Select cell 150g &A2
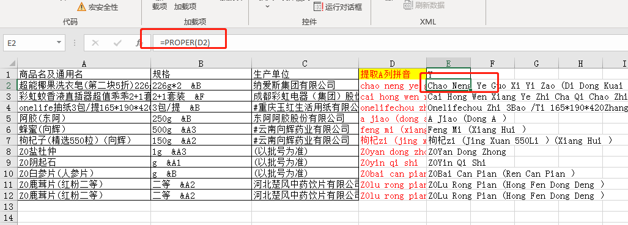Viewport: 628px width, 225px height. [x=201, y=141]
